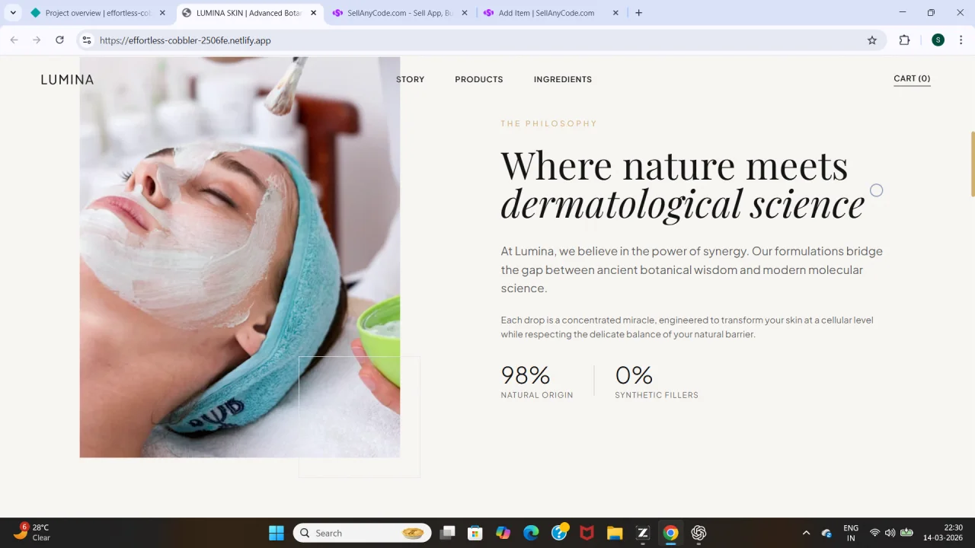
Task: Click the page vertical scrollbar thumb
Action: (x=972, y=164)
